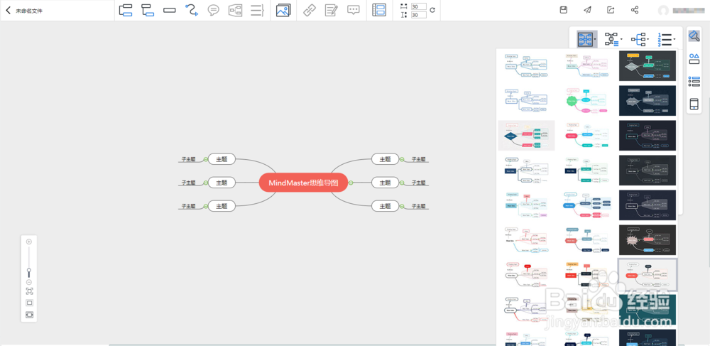Select the MindMaster思维导图 central topic
710x346 pixels.
point(303,183)
